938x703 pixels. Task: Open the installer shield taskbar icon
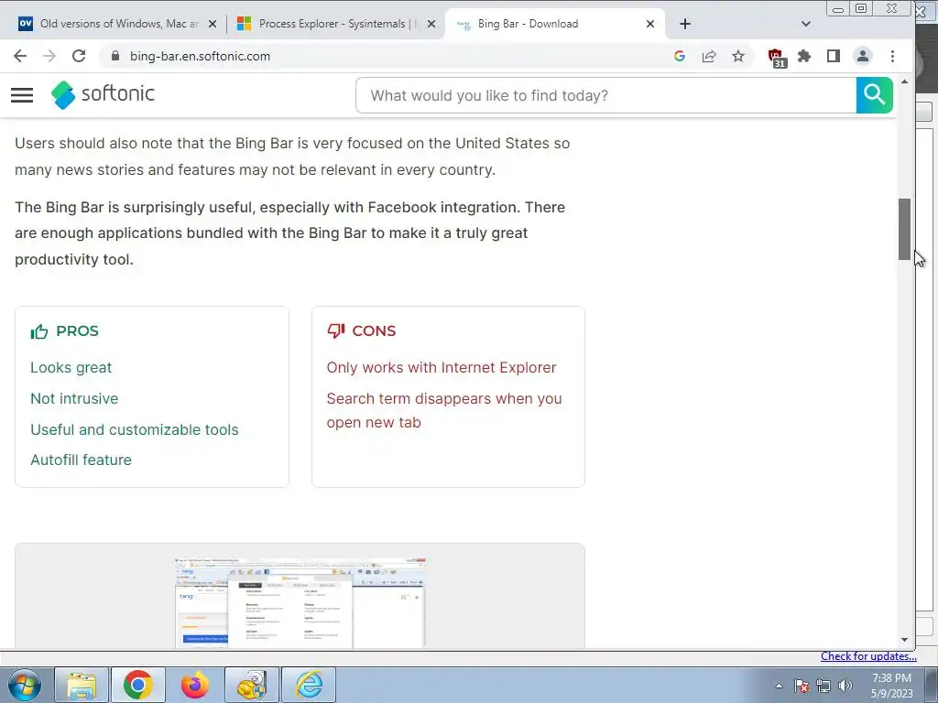252,685
